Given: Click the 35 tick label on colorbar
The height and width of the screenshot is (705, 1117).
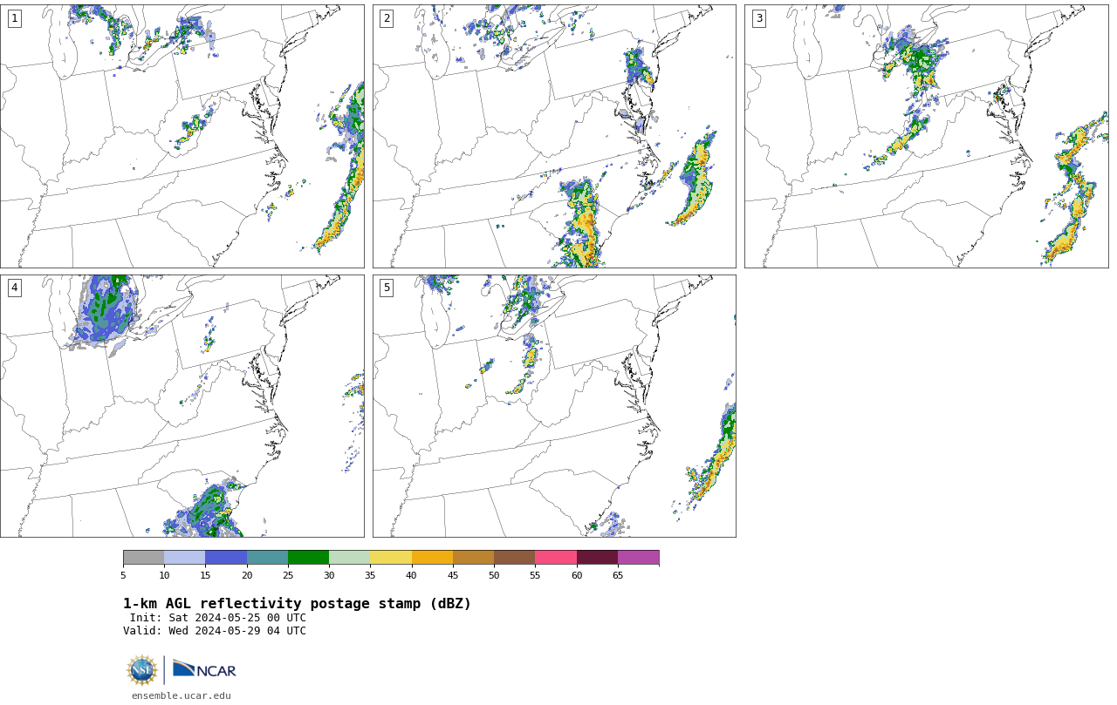Looking at the screenshot, I should point(370,575).
